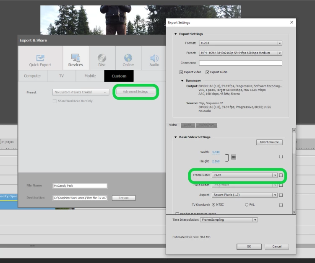Image resolution: width=315 pixels, height=263 pixels.
Task: Collapse the Export Settings section
Action: (176, 34)
